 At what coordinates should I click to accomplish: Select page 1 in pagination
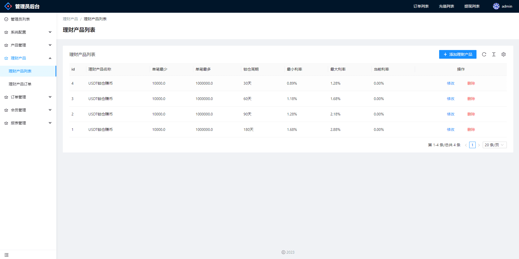[472, 145]
